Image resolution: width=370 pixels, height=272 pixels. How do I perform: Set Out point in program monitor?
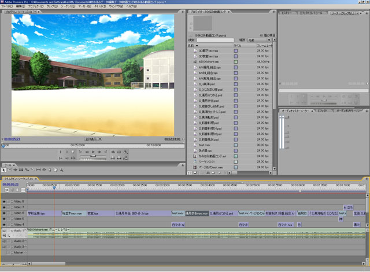(67, 152)
